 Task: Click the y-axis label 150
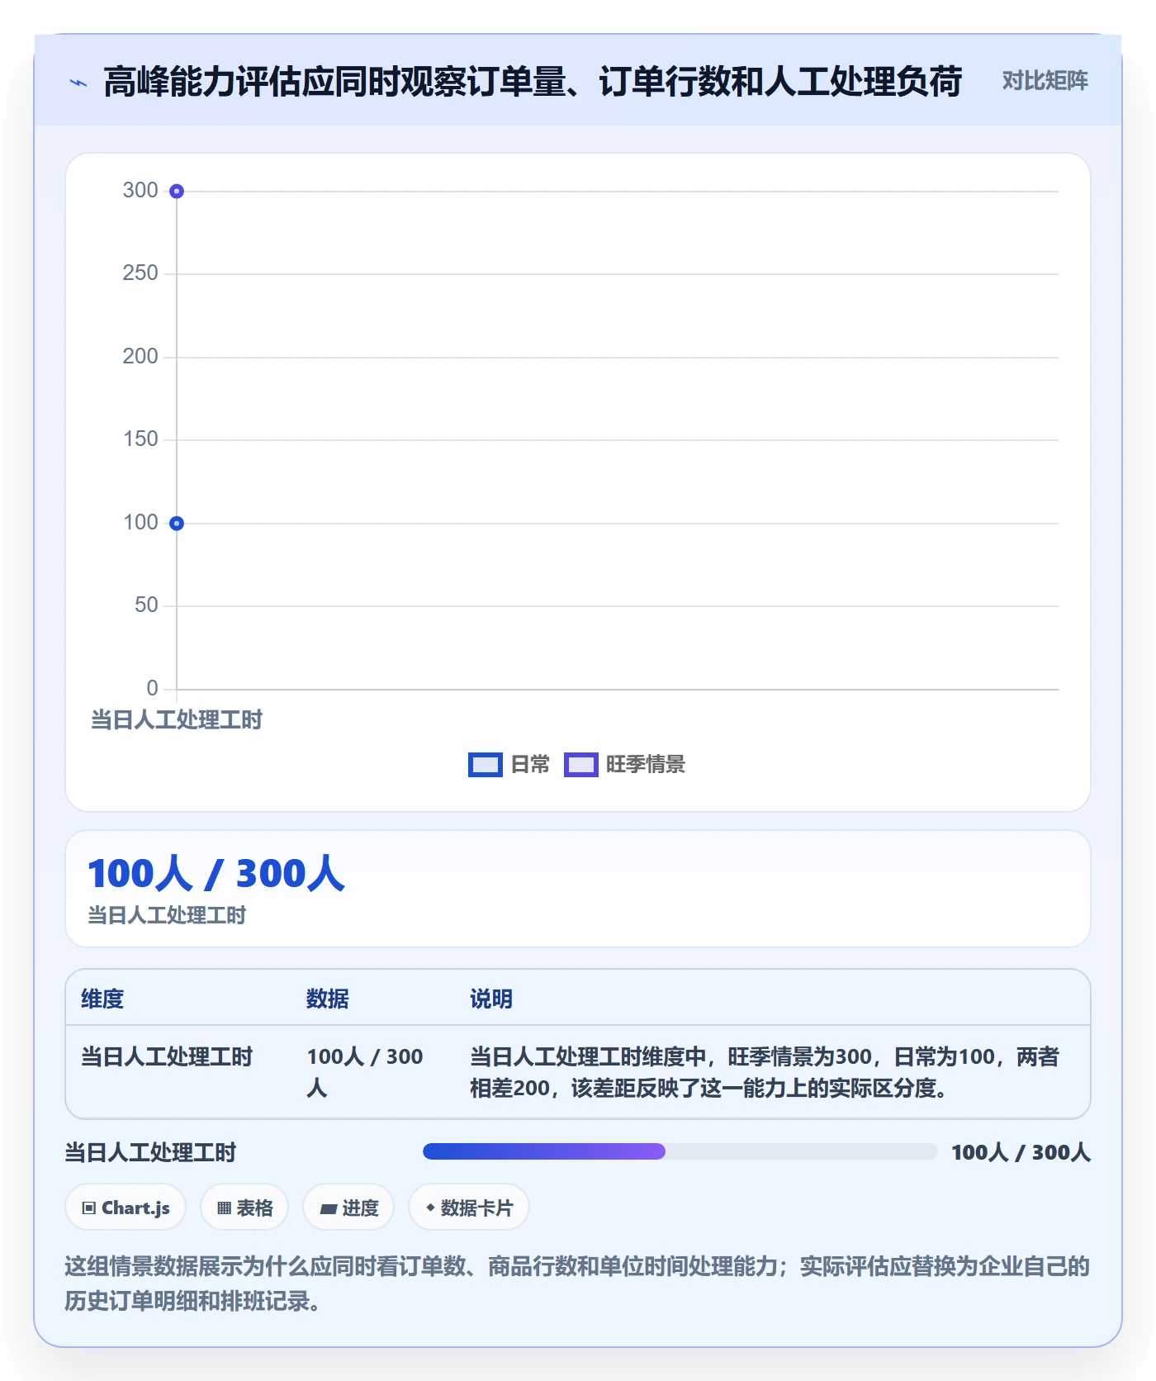click(x=140, y=439)
